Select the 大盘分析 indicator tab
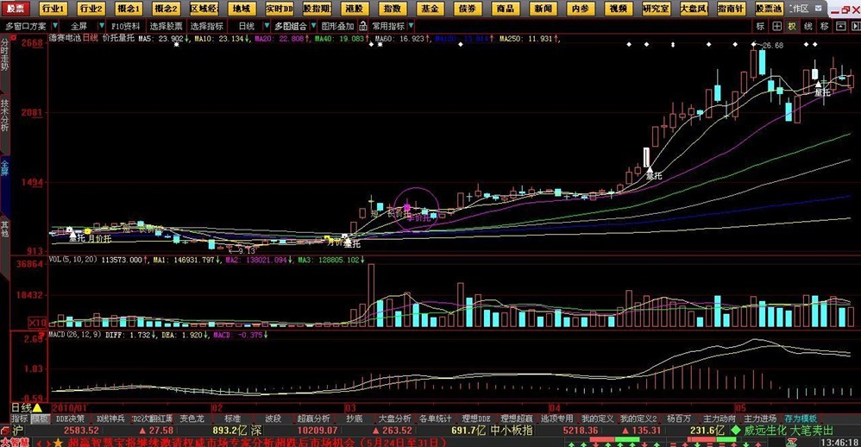 click(395, 419)
